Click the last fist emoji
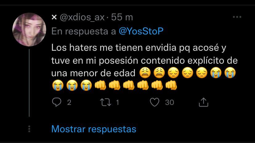Viewport: 255px width, 143px height. [171, 85]
